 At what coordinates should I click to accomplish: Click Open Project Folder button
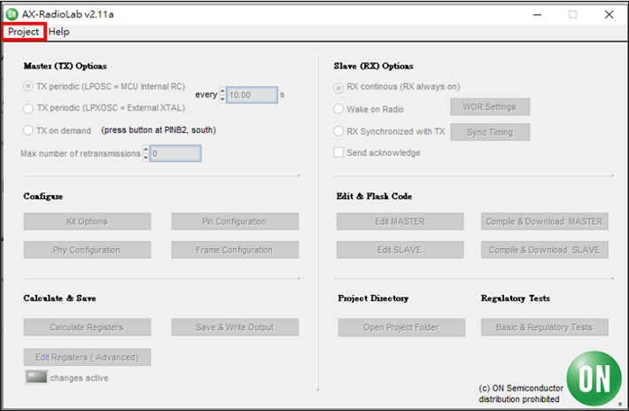[401, 328]
